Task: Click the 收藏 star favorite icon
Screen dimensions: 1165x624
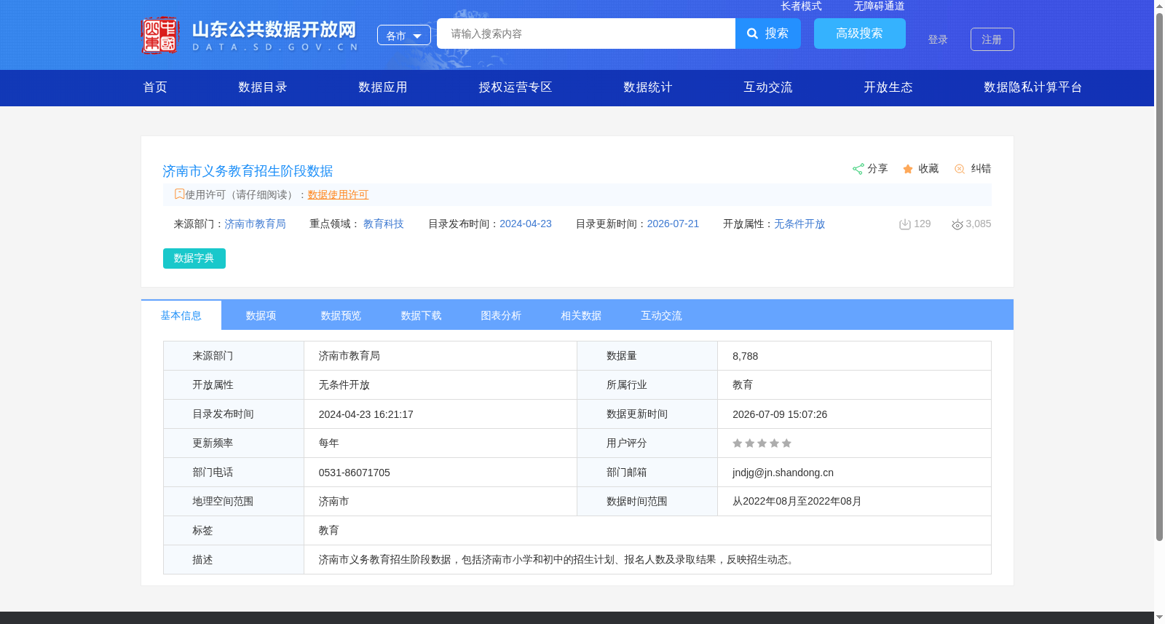Action: pos(908,169)
